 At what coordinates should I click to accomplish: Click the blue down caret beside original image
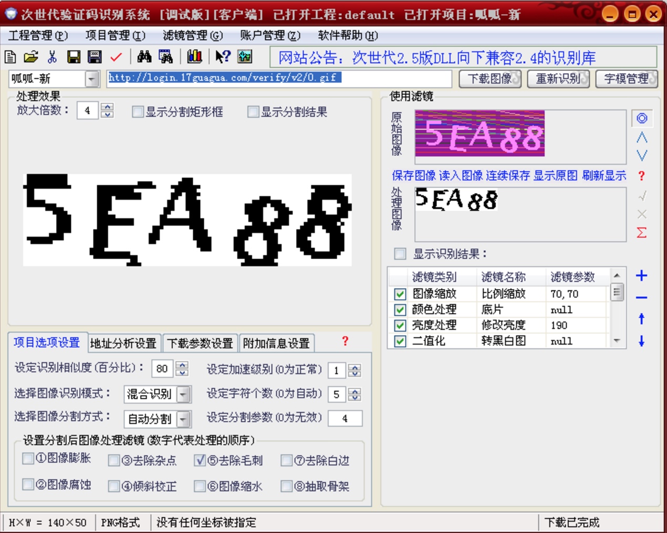(642, 155)
